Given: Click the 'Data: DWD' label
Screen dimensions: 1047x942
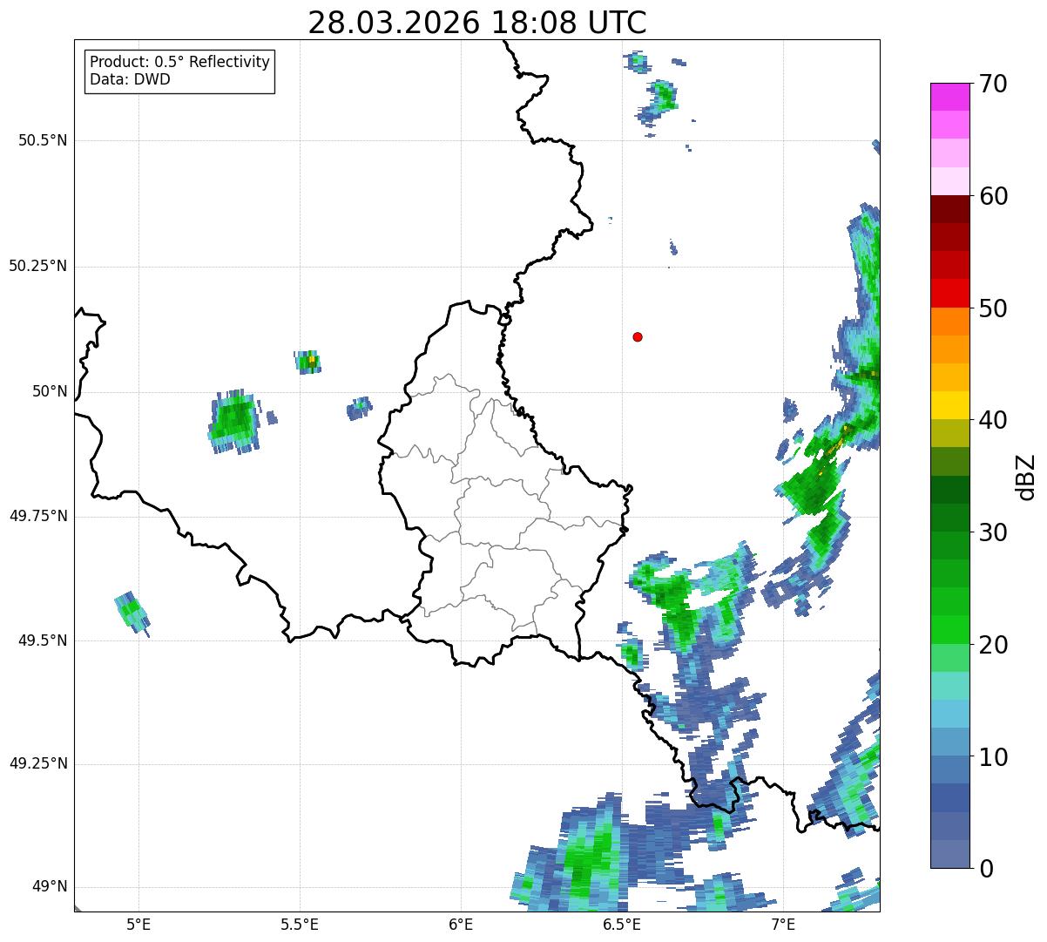Looking at the screenshot, I should click(130, 79).
